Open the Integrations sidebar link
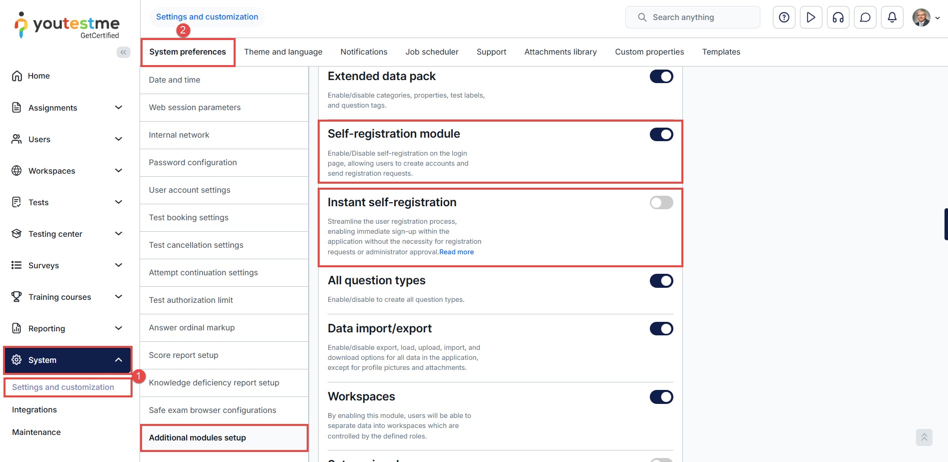Image resolution: width=948 pixels, height=462 pixels. 35,410
